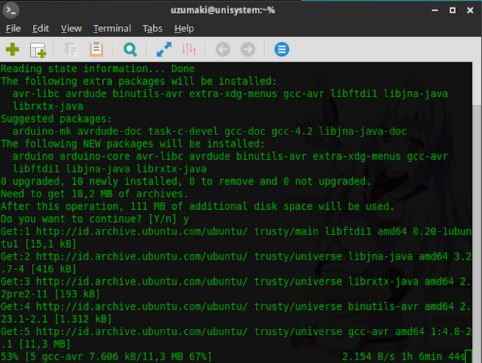The width and height of the screenshot is (482, 363).
Task: Open the View menu
Action: coord(71,29)
